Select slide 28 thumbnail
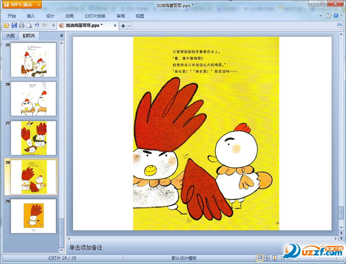 (x=33, y=177)
